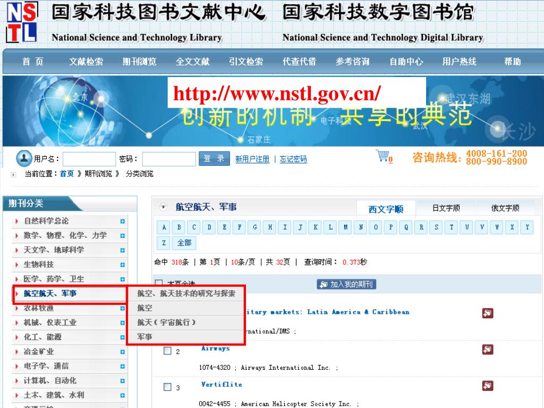Open the Airways journal title link
Image resolution: width=544 pixels, height=408 pixels.
[x=216, y=348]
